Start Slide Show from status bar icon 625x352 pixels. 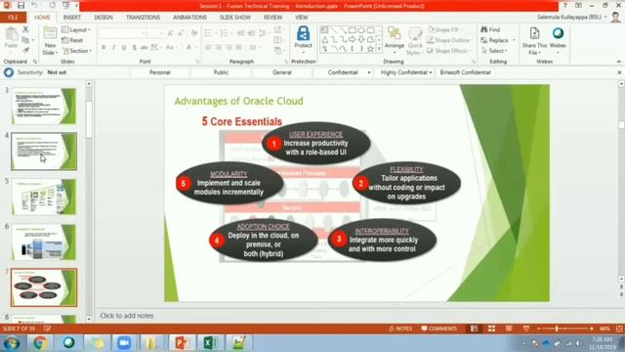coord(526,329)
